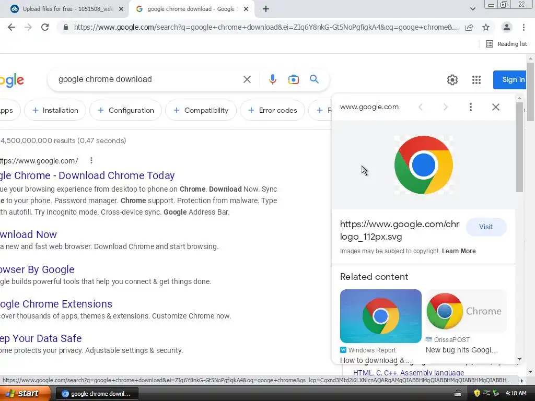The width and height of the screenshot is (535, 401).
Task: View site security lock icon
Action: point(66,27)
